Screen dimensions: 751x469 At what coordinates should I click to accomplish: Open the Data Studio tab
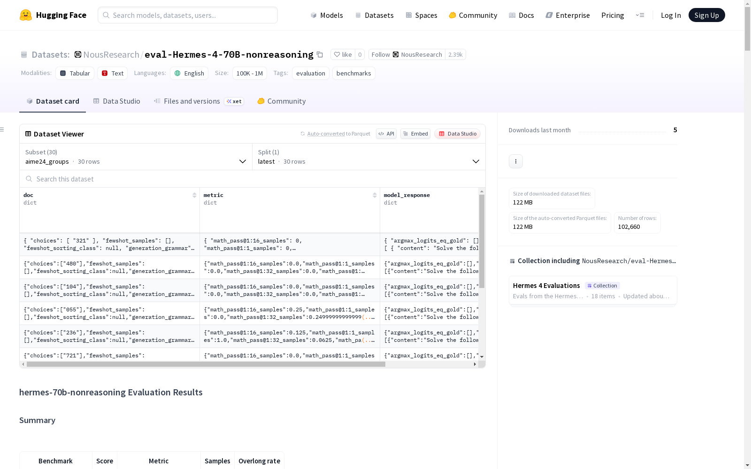(116, 101)
